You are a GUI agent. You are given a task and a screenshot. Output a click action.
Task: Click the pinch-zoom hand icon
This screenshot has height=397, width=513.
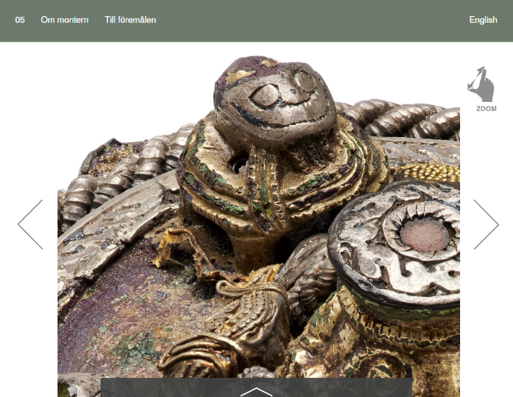pos(480,84)
